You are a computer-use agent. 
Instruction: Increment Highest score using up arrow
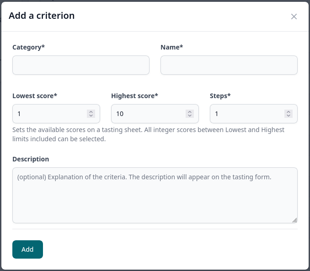(190, 112)
